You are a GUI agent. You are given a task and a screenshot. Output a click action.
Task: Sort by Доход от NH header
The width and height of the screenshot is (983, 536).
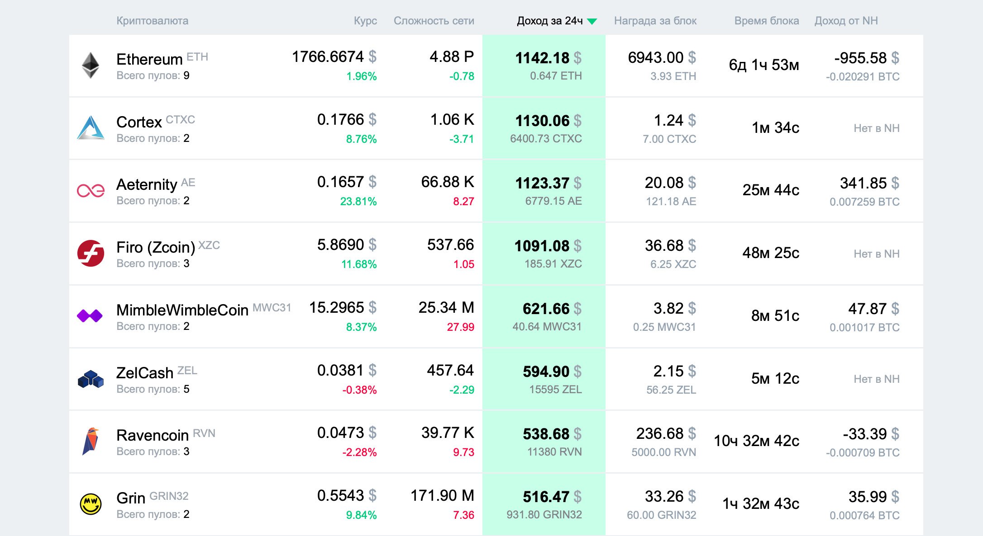[x=846, y=21]
